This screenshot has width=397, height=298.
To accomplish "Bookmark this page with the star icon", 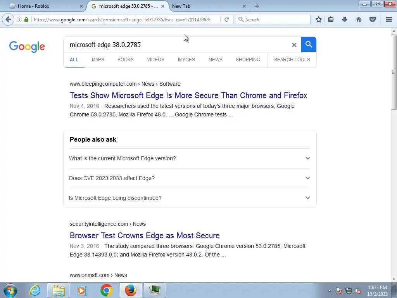I will pos(319,19).
